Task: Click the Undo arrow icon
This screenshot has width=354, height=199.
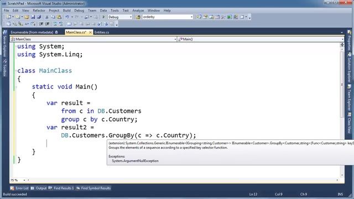Action: [67, 17]
